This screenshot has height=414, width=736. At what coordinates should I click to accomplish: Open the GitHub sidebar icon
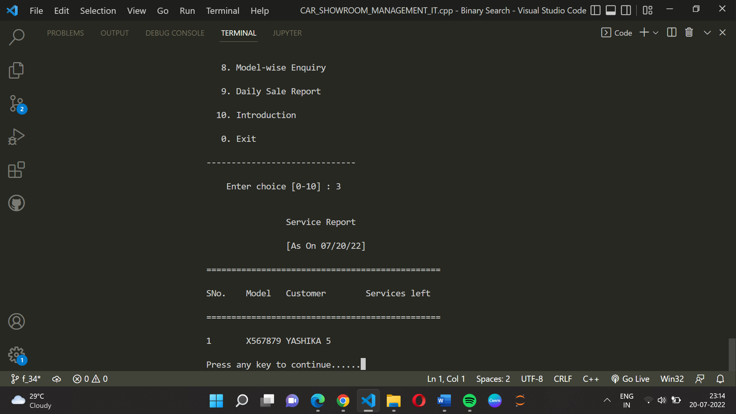coord(16,203)
